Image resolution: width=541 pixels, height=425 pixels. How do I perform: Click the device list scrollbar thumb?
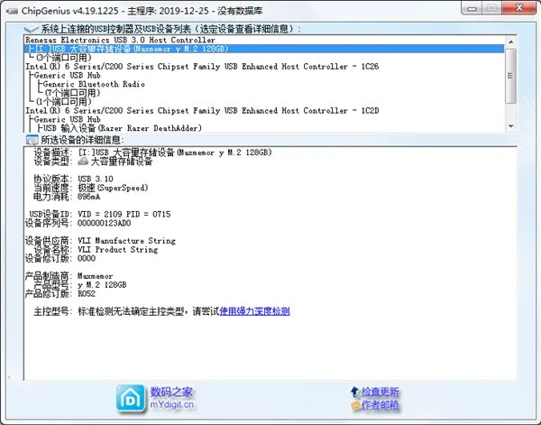click(511, 76)
